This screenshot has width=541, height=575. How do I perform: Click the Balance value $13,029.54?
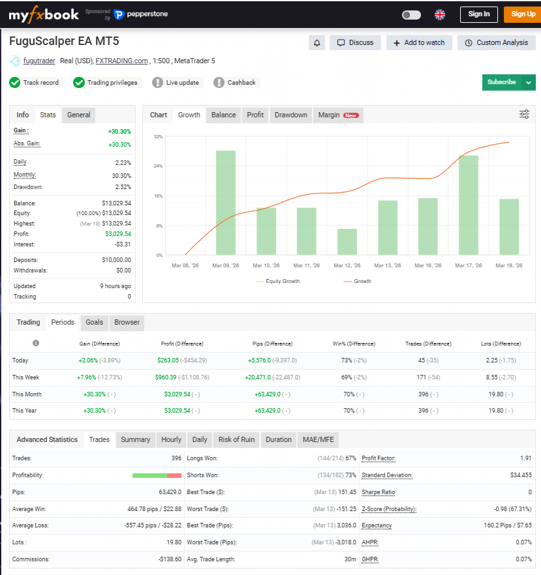(116, 203)
